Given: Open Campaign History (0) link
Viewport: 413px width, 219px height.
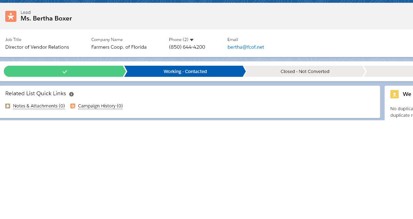Looking at the screenshot, I should point(100,106).
